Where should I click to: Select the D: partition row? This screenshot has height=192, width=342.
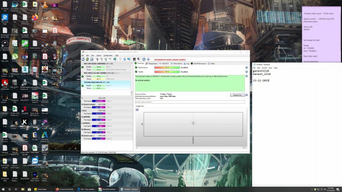tap(107, 106)
